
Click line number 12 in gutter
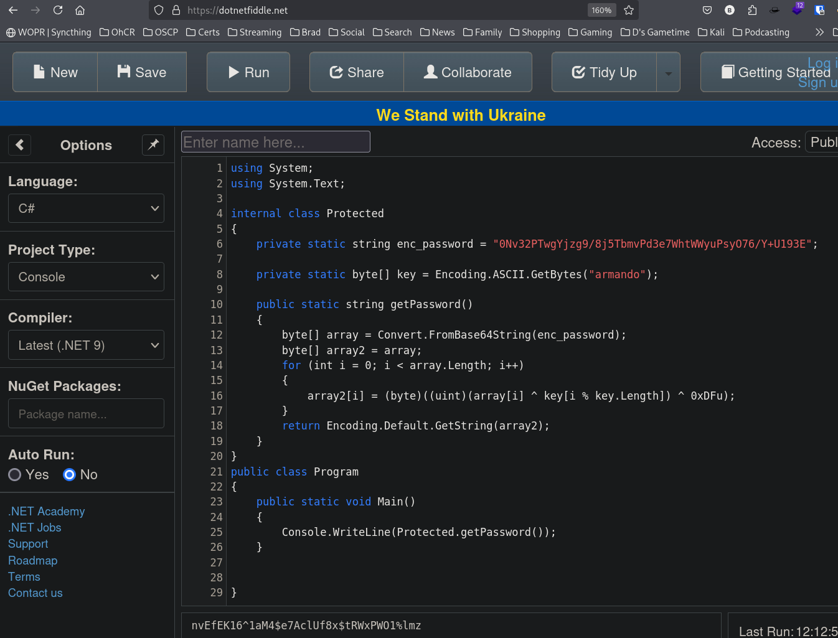(x=216, y=335)
